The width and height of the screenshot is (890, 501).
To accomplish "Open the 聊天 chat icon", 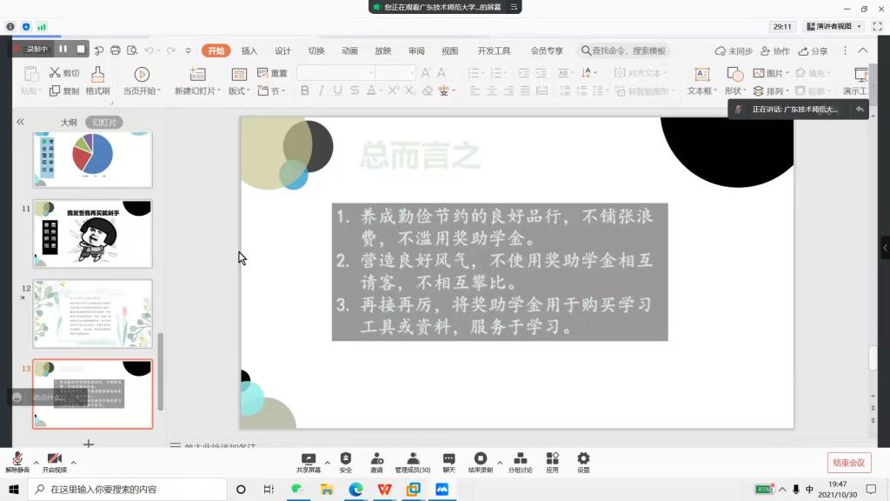I will (448, 458).
